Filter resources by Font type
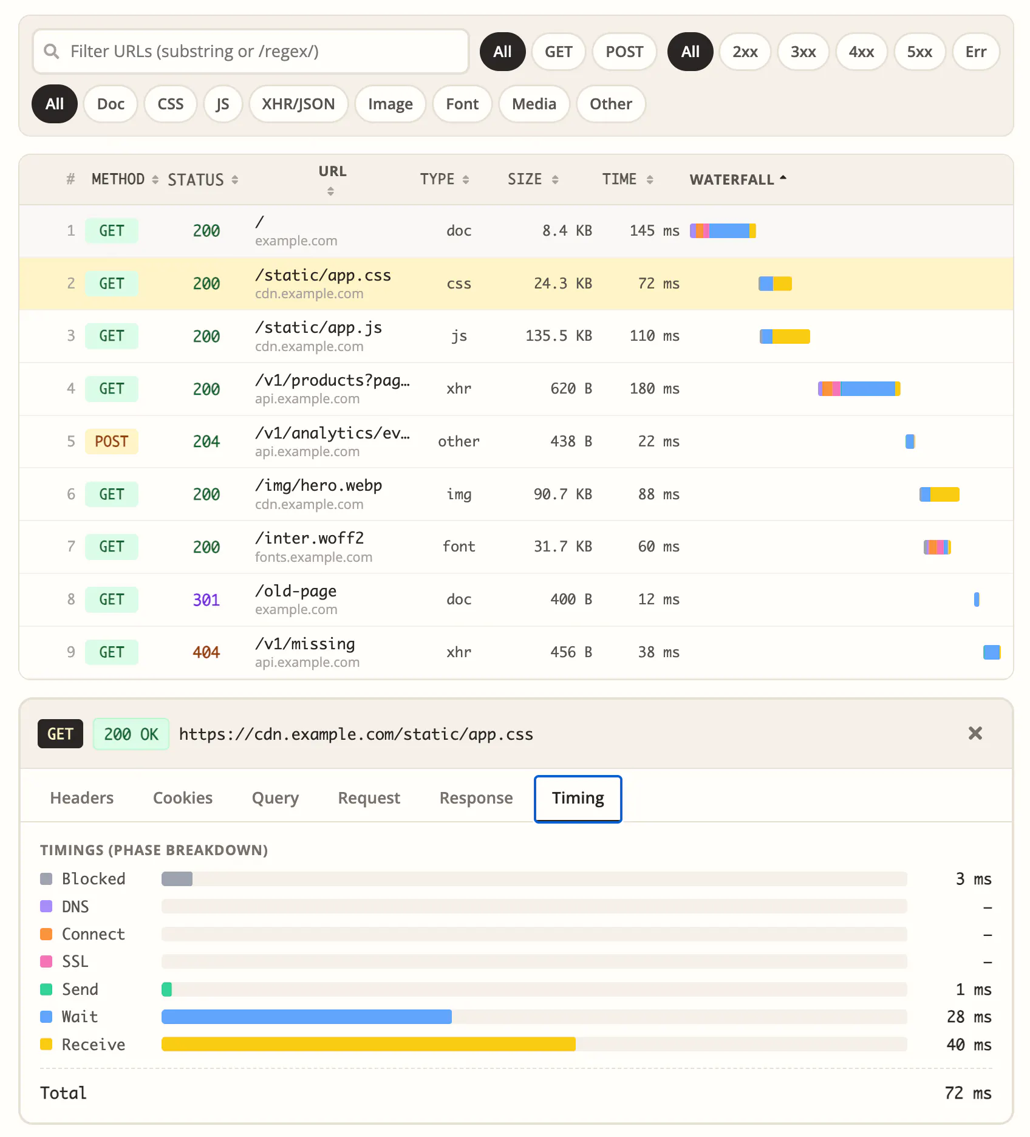 (462, 104)
